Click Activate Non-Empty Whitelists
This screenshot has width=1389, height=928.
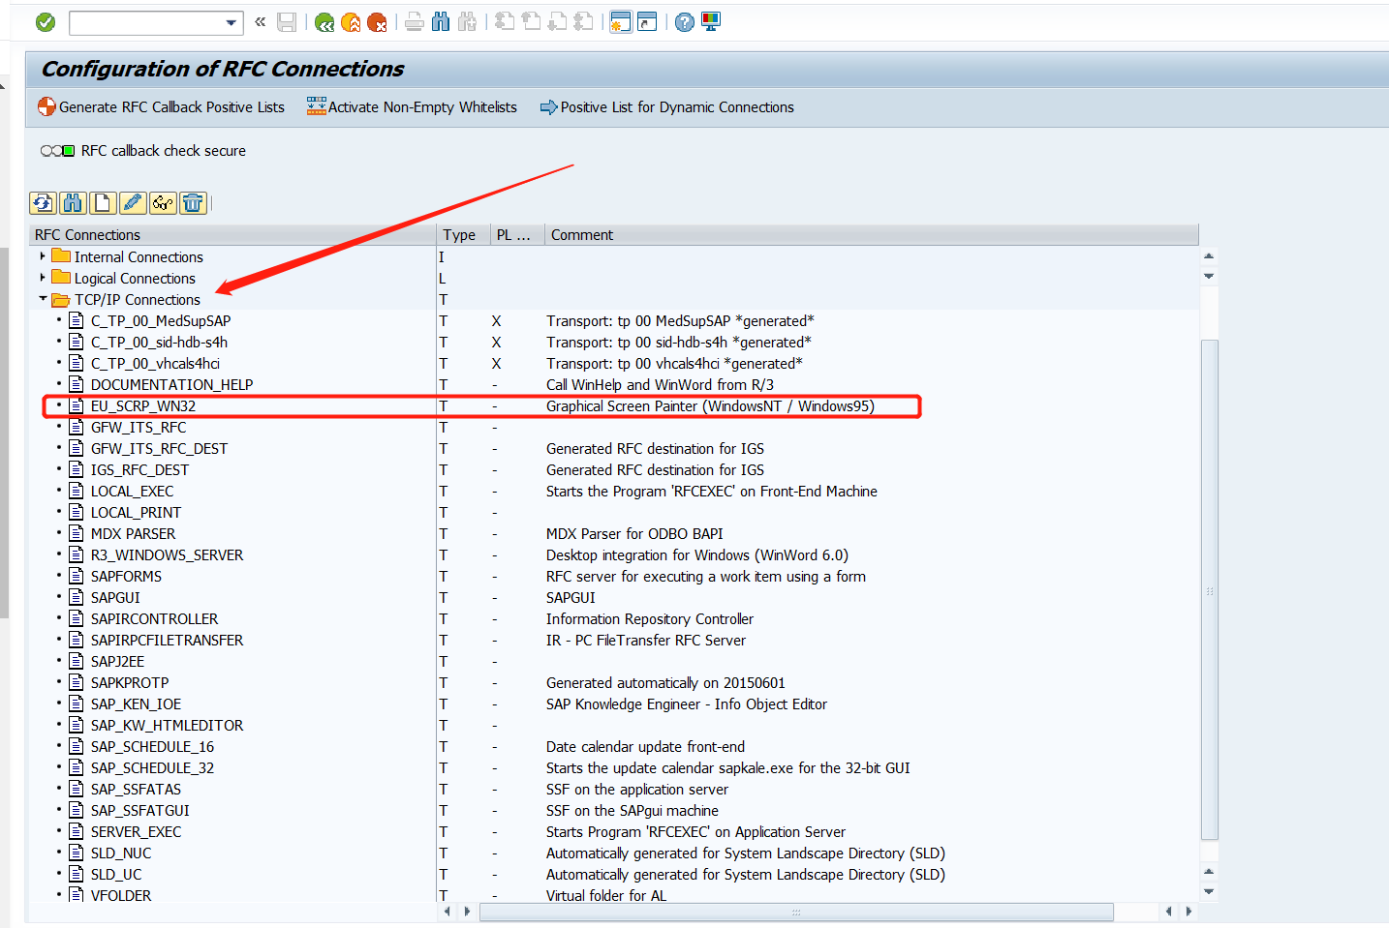click(x=412, y=106)
